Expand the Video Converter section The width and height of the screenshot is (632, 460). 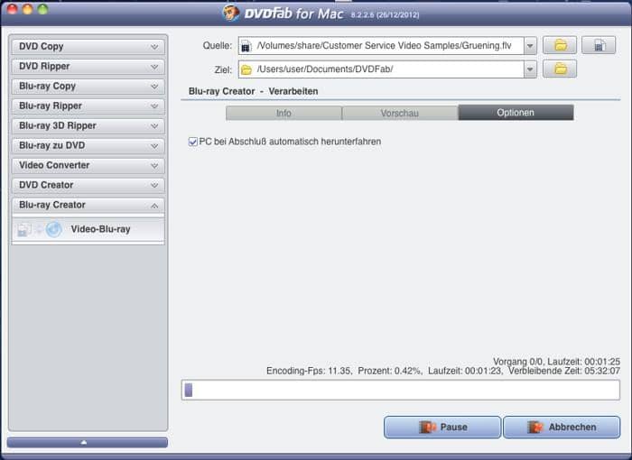88,165
